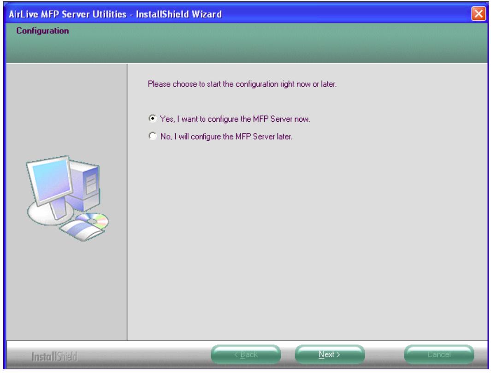
Task: Click the Next button
Action: coord(330,355)
